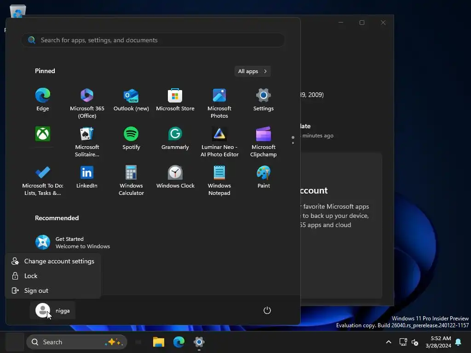
Task: Choose Lock from the user menu
Action: (x=53, y=276)
